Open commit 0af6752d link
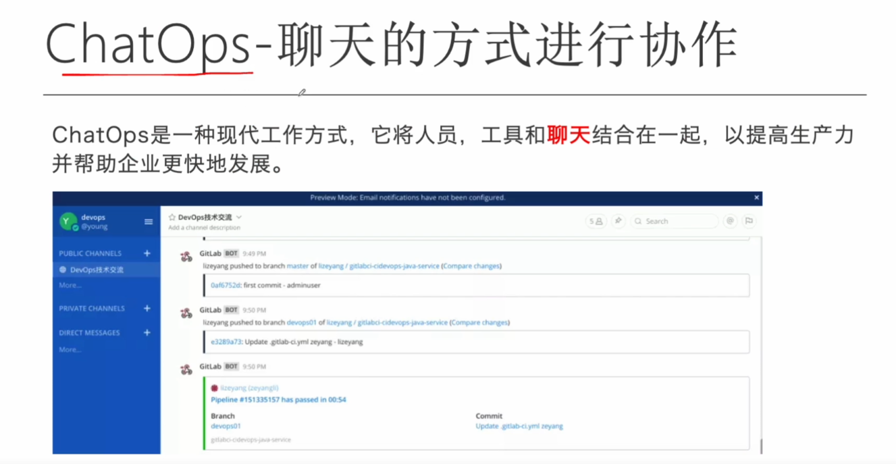 click(x=226, y=285)
